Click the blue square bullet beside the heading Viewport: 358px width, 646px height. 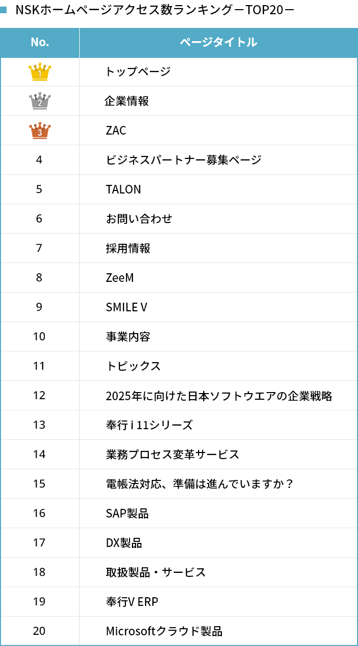(x=4, y=10)
